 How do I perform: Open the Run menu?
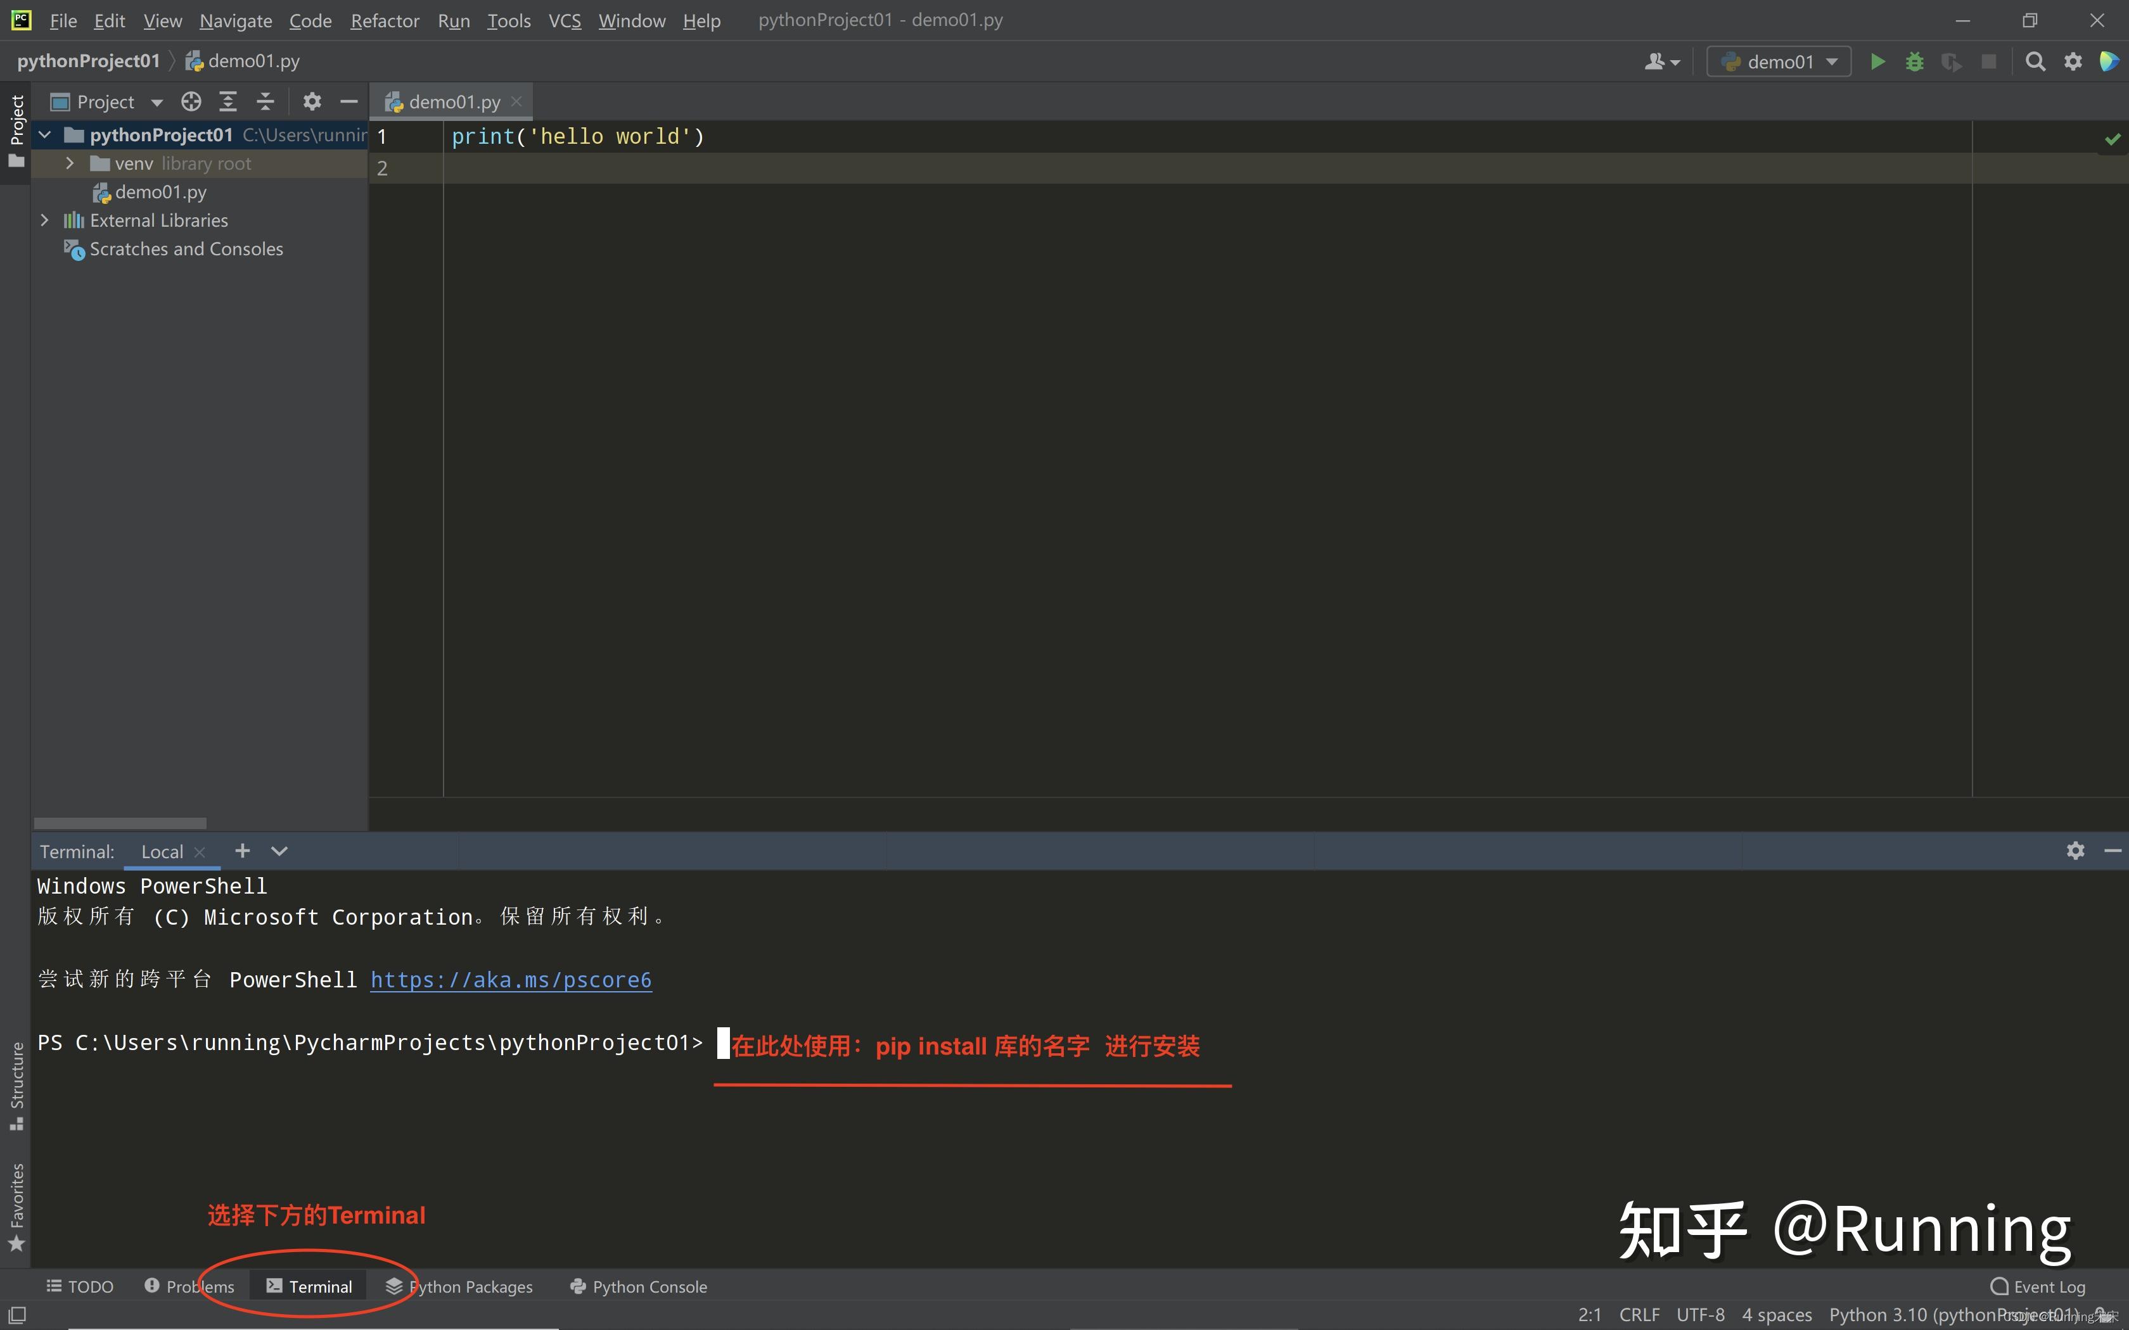point(453,20)
